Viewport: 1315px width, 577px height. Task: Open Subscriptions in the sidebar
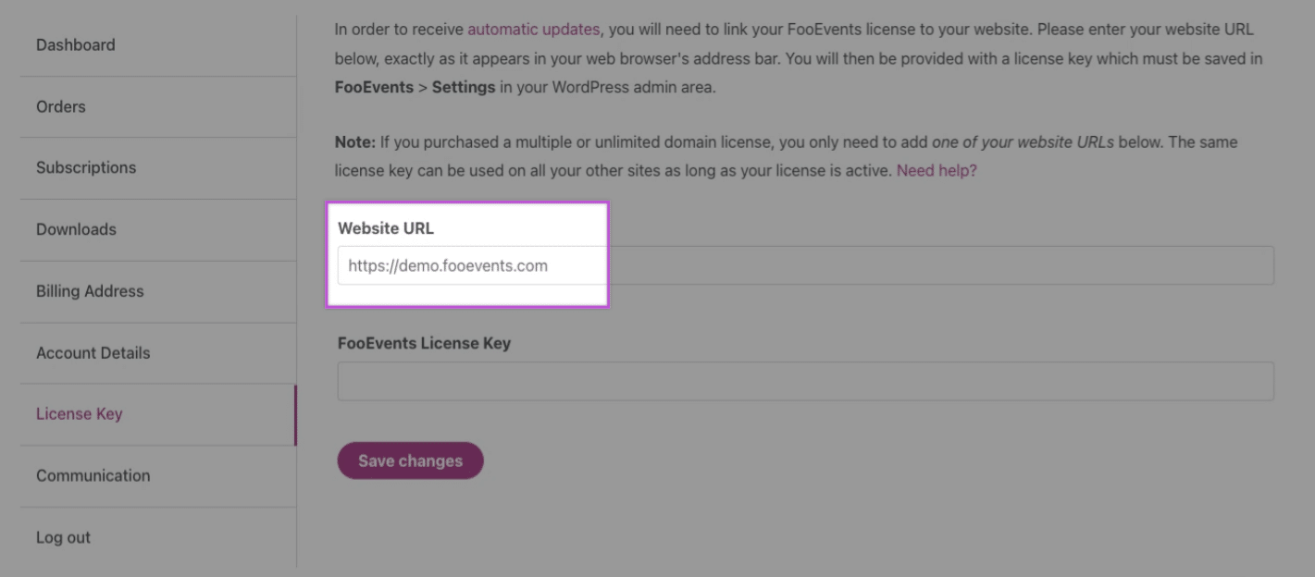[86, 167]
